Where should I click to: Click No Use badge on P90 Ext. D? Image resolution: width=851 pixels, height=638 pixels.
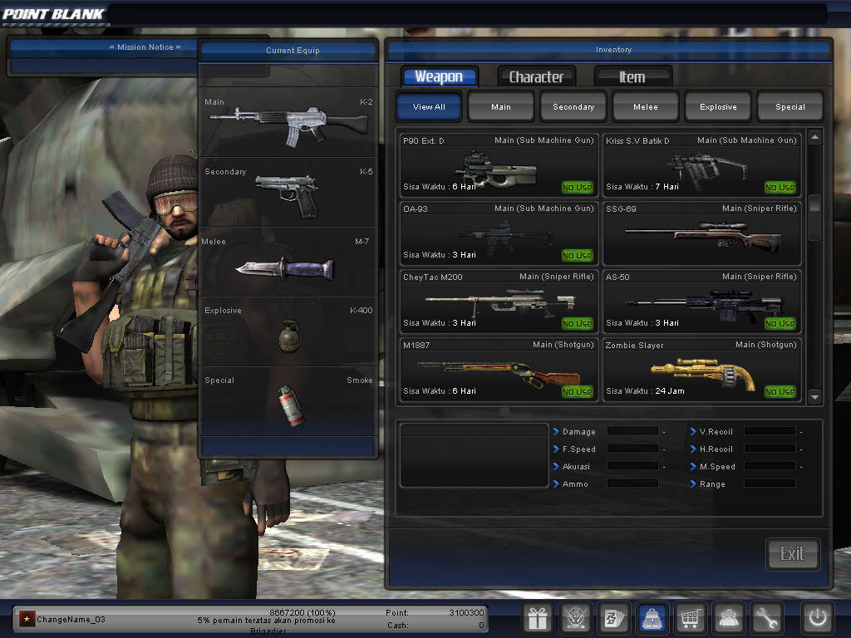[577, 187]
